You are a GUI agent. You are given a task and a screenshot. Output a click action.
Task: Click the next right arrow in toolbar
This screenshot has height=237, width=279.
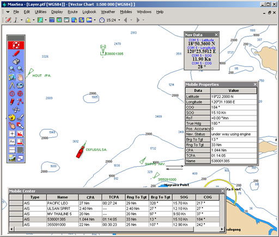[x=138, y=20]
